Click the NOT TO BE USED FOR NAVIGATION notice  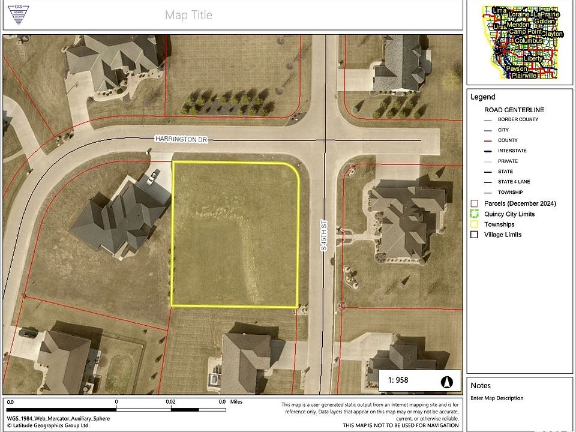point(401,425)
